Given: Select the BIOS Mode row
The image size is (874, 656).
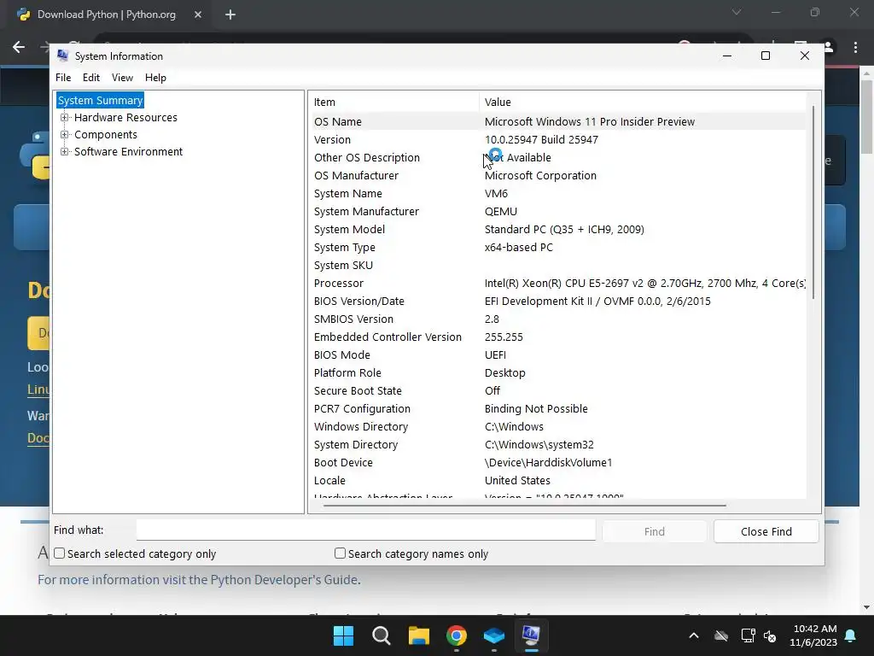Looking at the screenshot, I should click(x=557, y=354).
